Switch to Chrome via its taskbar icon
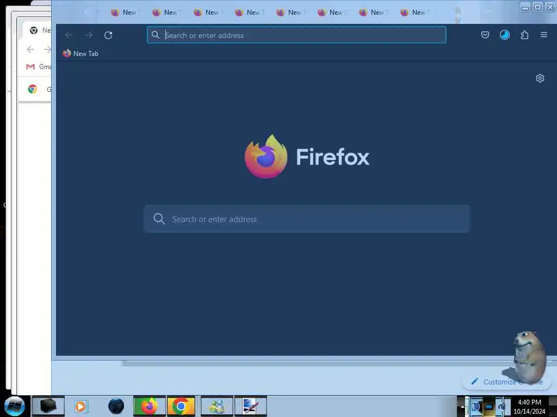 181,406
